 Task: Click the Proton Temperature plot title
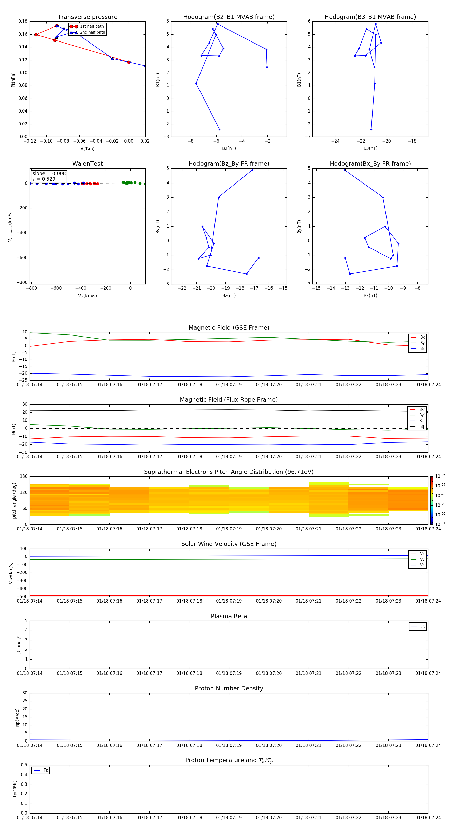click(x=229, y=760)
